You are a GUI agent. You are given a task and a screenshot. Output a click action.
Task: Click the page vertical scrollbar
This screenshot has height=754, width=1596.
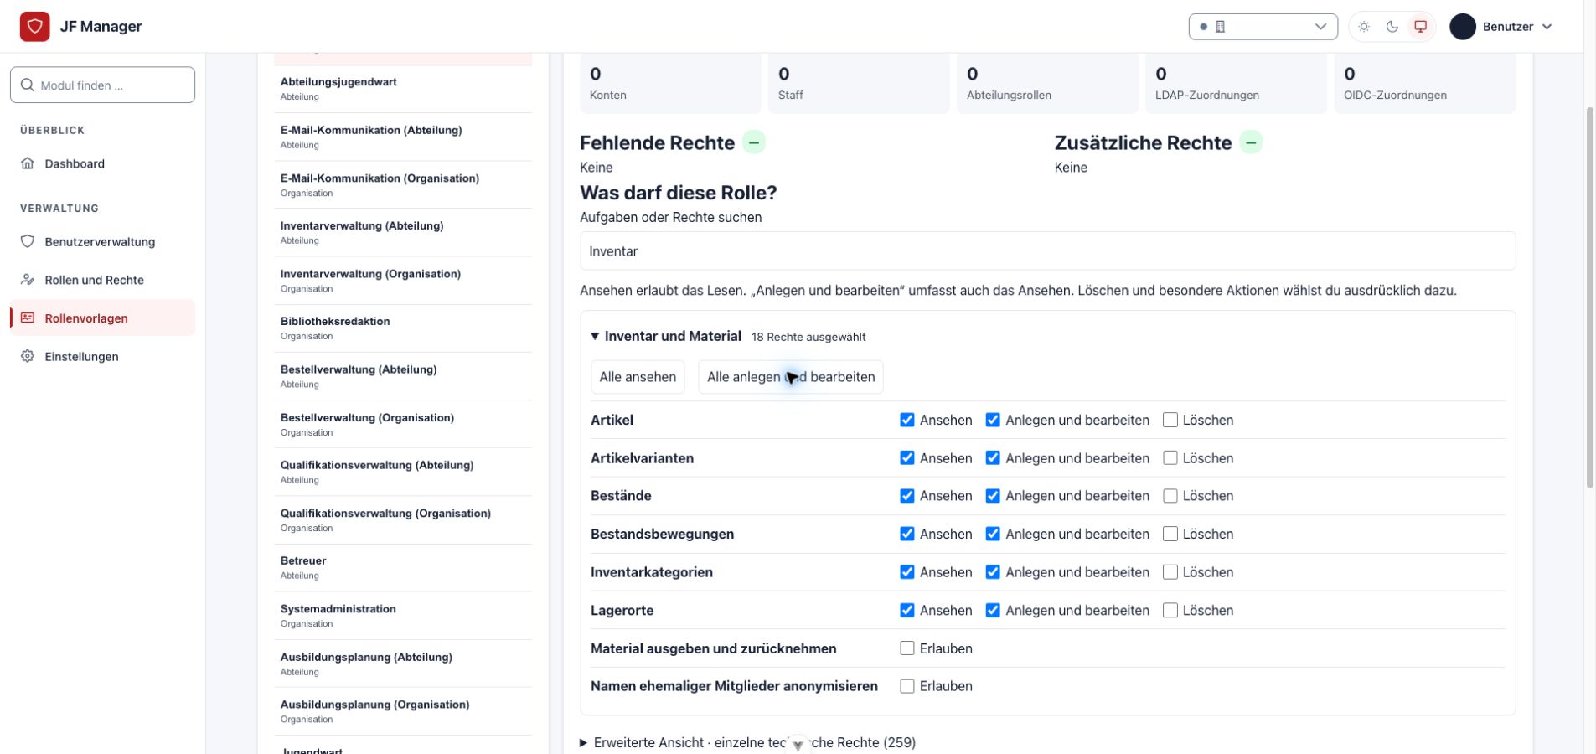coord(1589,297)
